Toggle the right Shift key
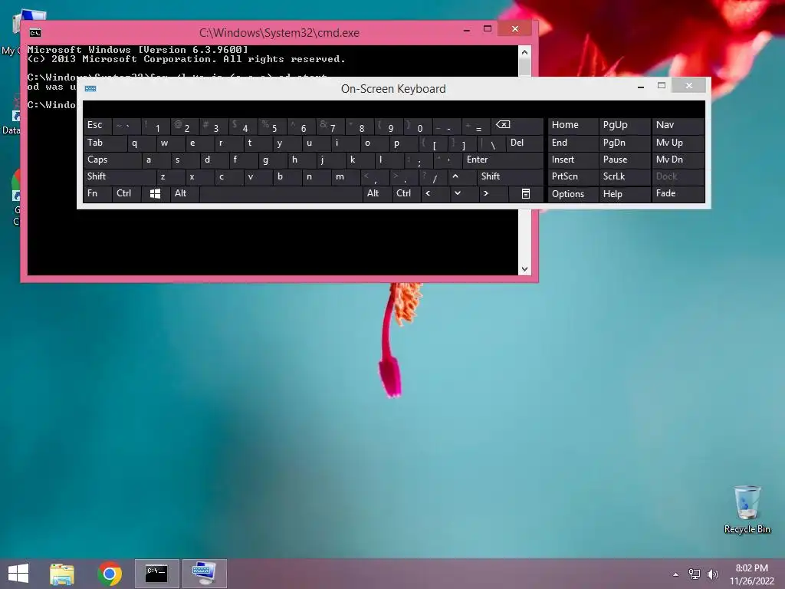This screenshot has width=785, height=589. (510, 177)
